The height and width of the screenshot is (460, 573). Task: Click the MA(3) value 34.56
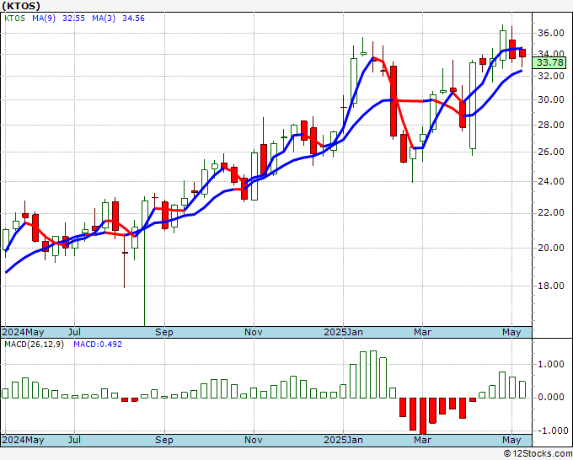tap(133, 19)
